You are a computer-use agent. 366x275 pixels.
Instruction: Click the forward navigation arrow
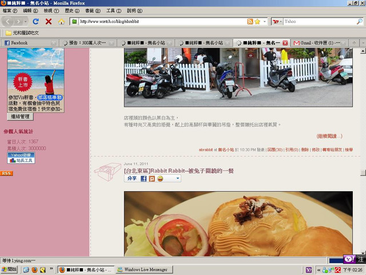[x=18, y=22]
